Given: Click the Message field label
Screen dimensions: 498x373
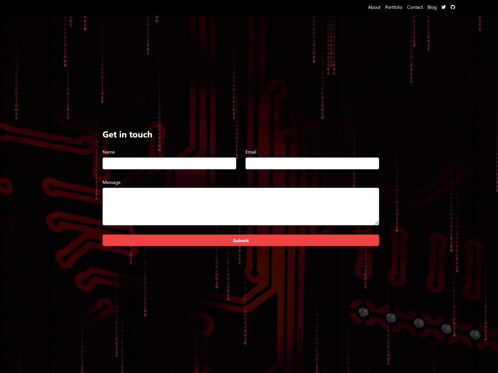Looking at the screenshot, I should click(112, 183).
